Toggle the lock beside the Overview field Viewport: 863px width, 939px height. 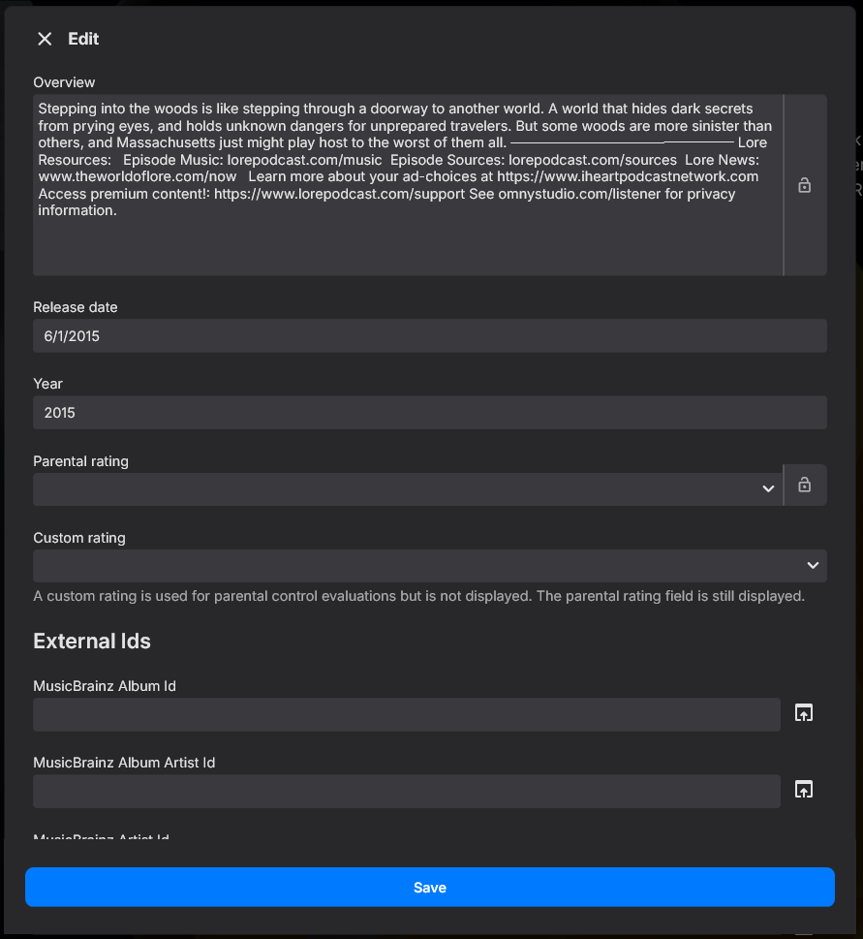click(804, 185)
